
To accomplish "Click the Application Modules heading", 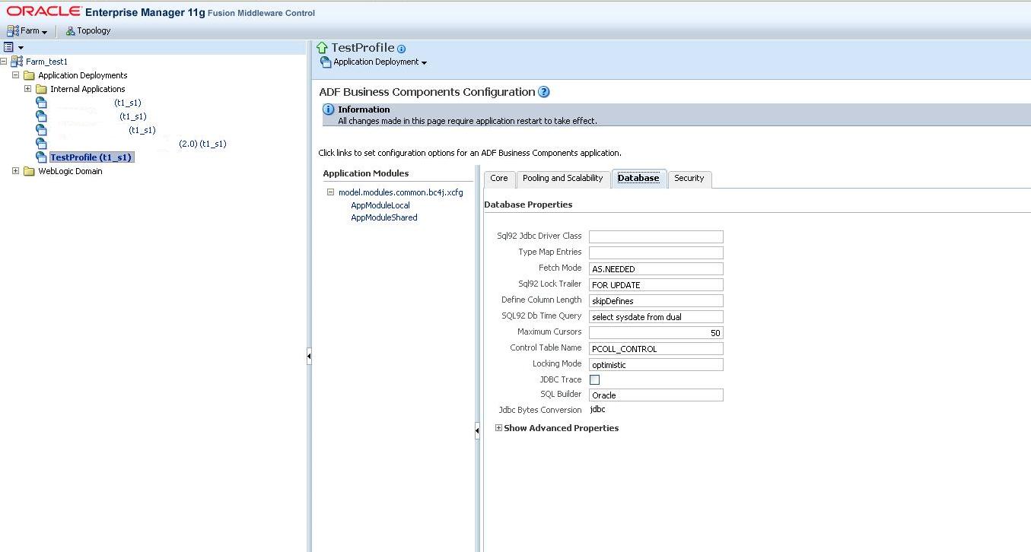I will click(366, 173).
